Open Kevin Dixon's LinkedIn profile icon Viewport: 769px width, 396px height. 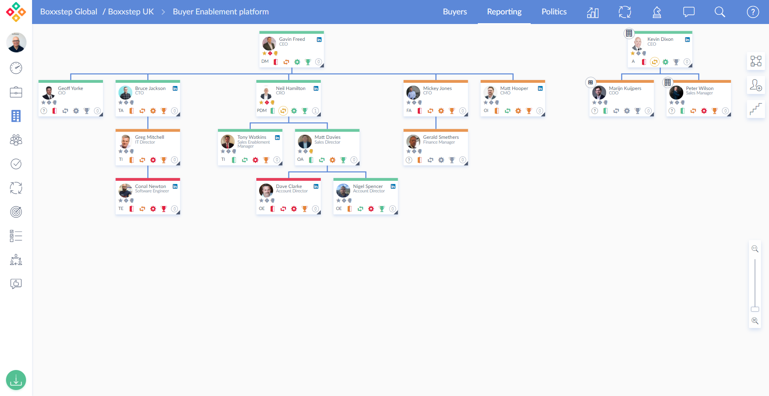point(687,40)
